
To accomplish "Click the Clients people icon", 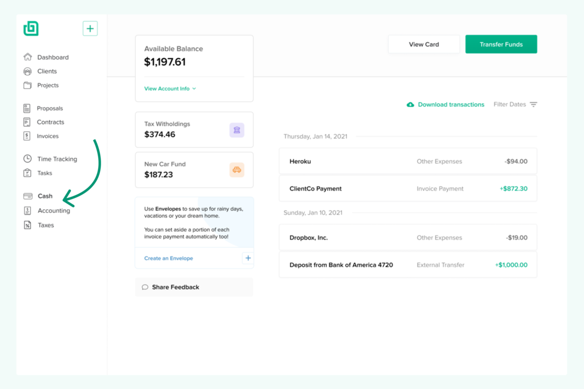I will point(28,71).
